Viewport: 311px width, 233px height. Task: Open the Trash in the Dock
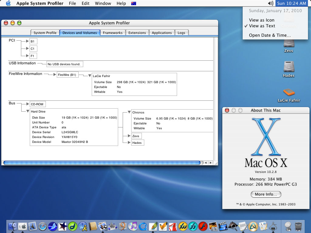pyautogui.click(x=298, y=226)
